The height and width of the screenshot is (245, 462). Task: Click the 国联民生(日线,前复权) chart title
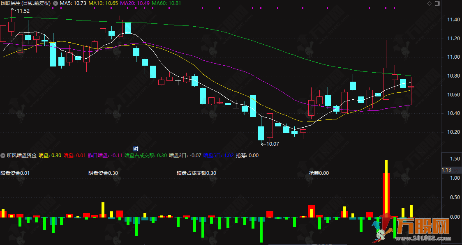25,3
